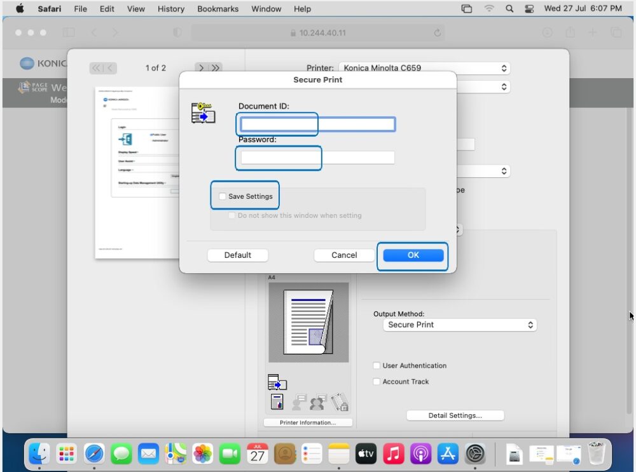Screen dimensions: 636x472
Task: Open the History menu
Action: pyautogui.click(x=170, y=8)
